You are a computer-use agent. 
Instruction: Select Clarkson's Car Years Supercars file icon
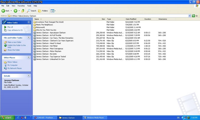[34, 41]
